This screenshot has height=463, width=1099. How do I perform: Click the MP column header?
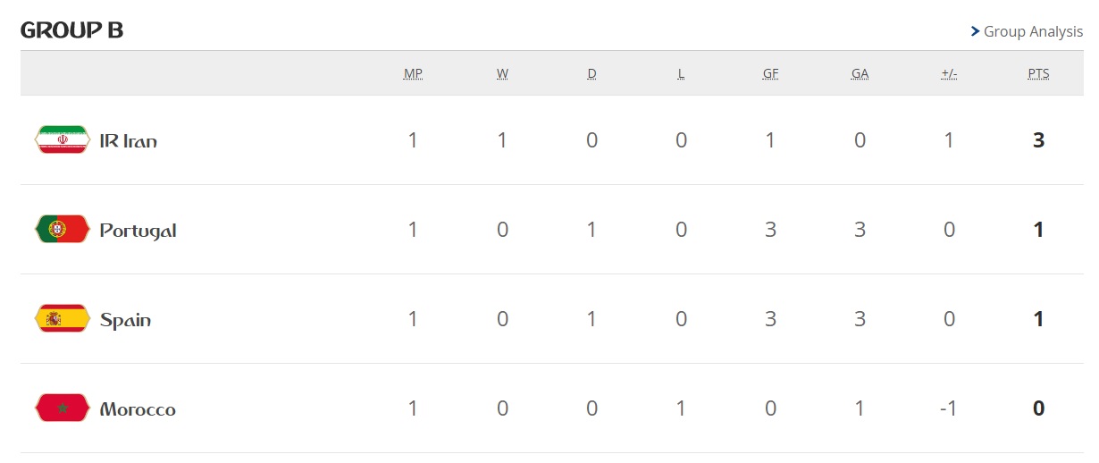pos(413,73)
